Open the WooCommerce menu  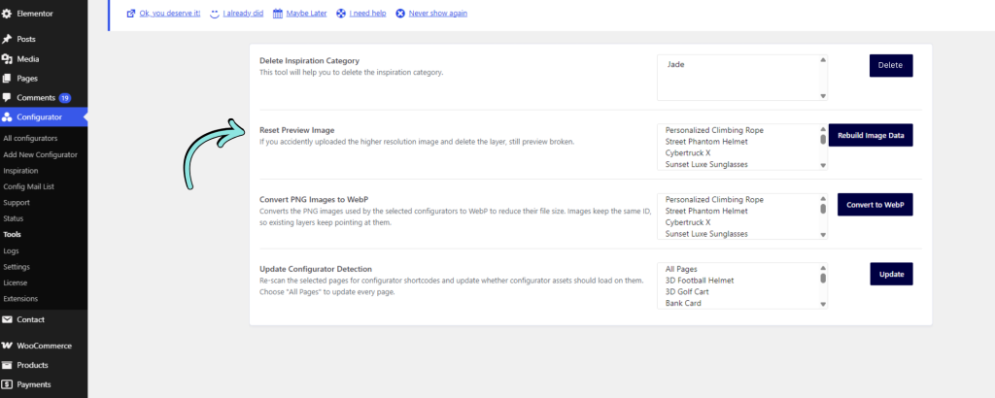[x=44, y=346]
